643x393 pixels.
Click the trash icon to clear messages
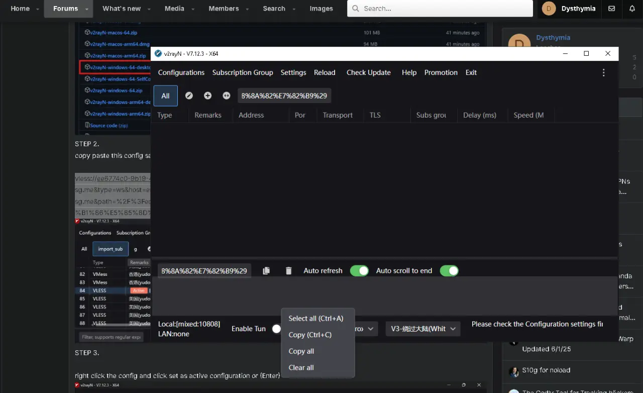288,271
